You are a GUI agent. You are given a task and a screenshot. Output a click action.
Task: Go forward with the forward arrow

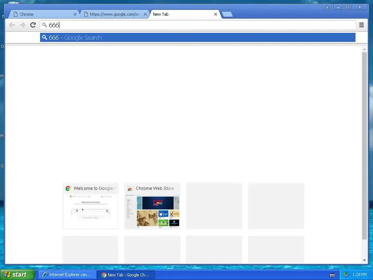22,25
